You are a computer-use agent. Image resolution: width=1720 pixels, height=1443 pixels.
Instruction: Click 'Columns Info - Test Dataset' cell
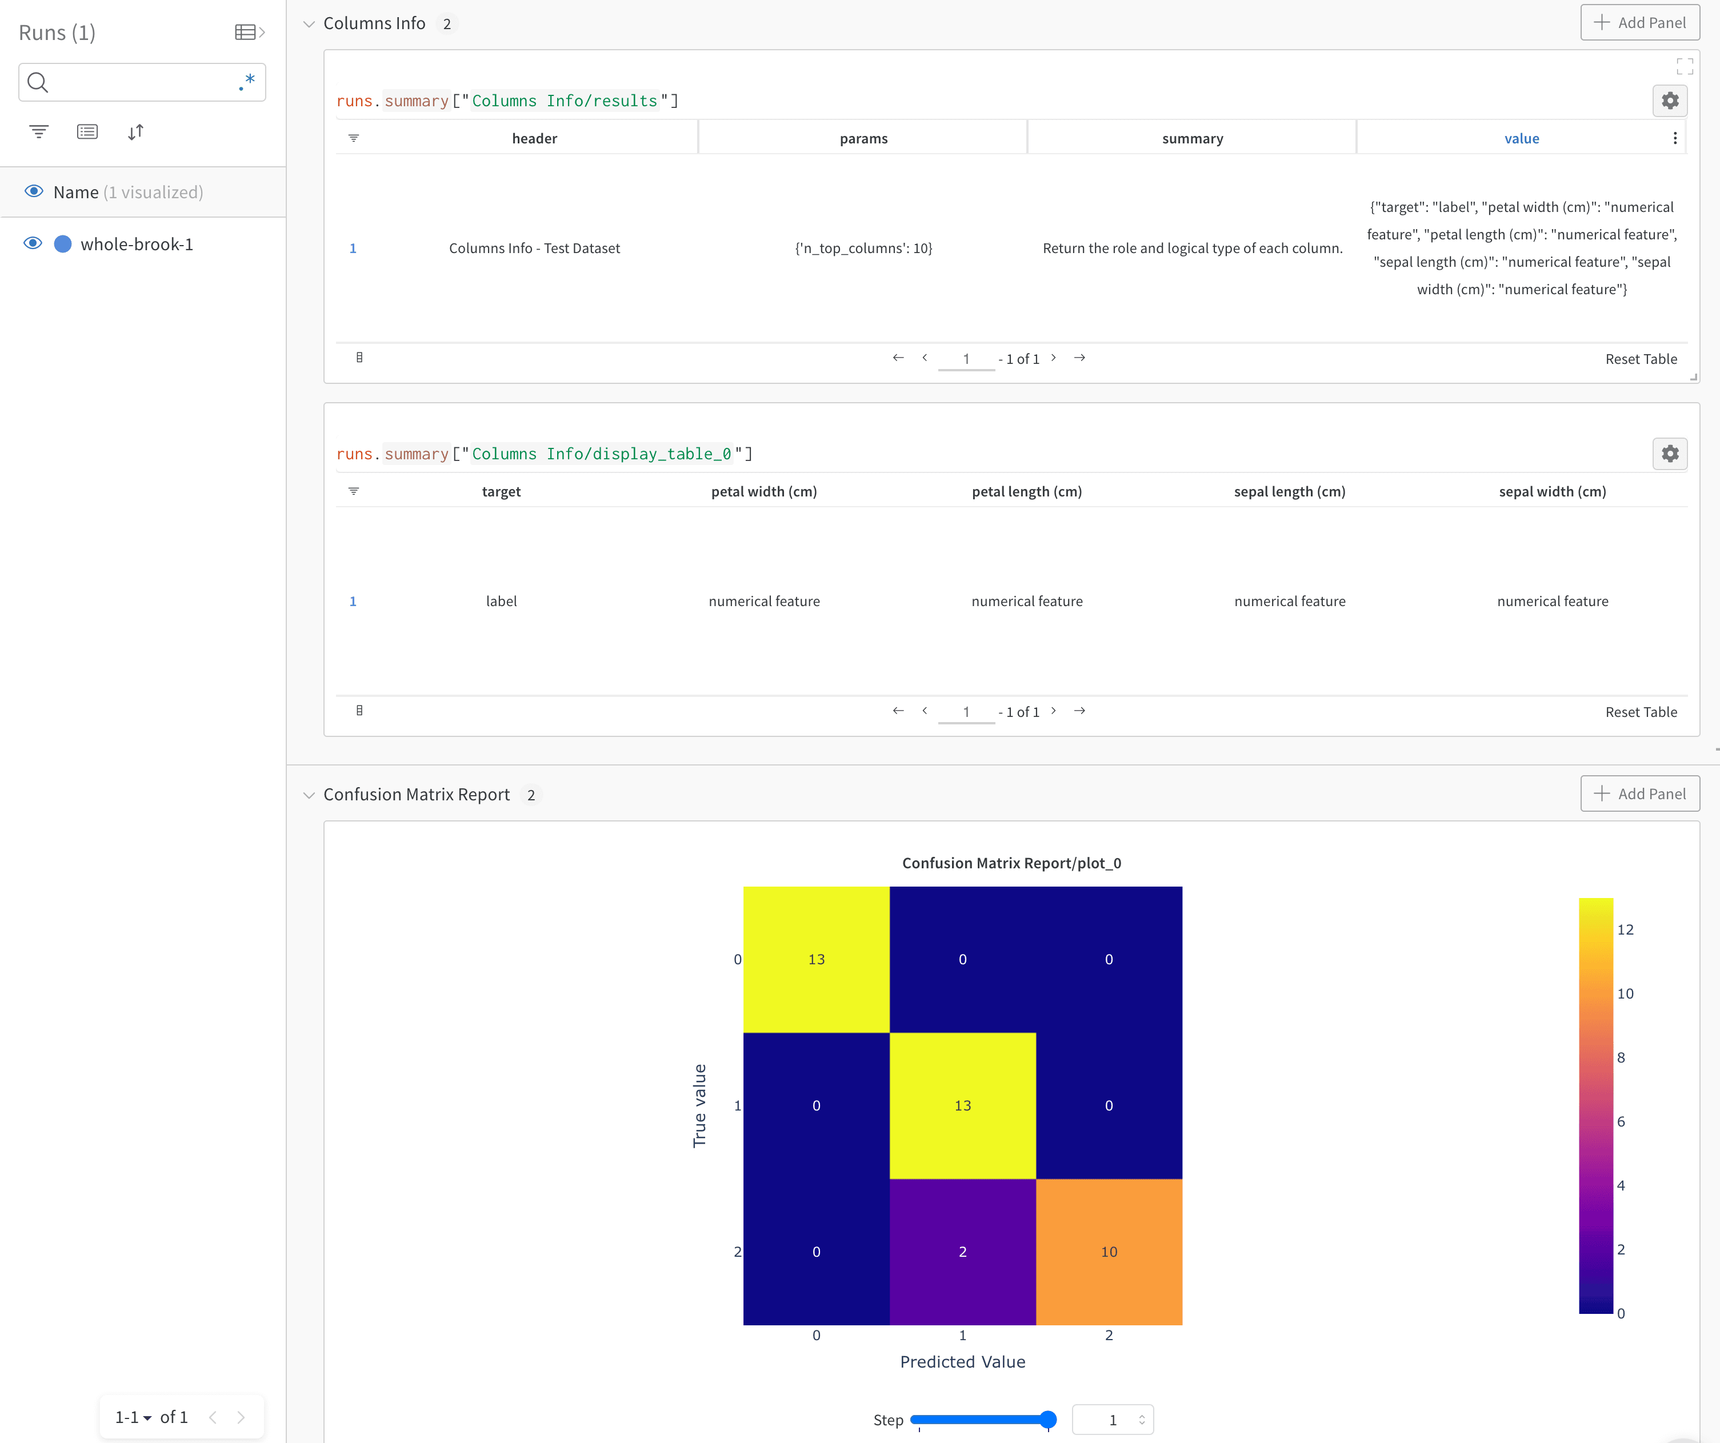point(534,248)
